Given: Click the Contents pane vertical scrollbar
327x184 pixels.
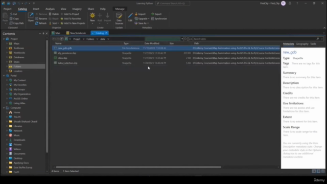Looking at the screenshot, I should (x=47, y=96).
